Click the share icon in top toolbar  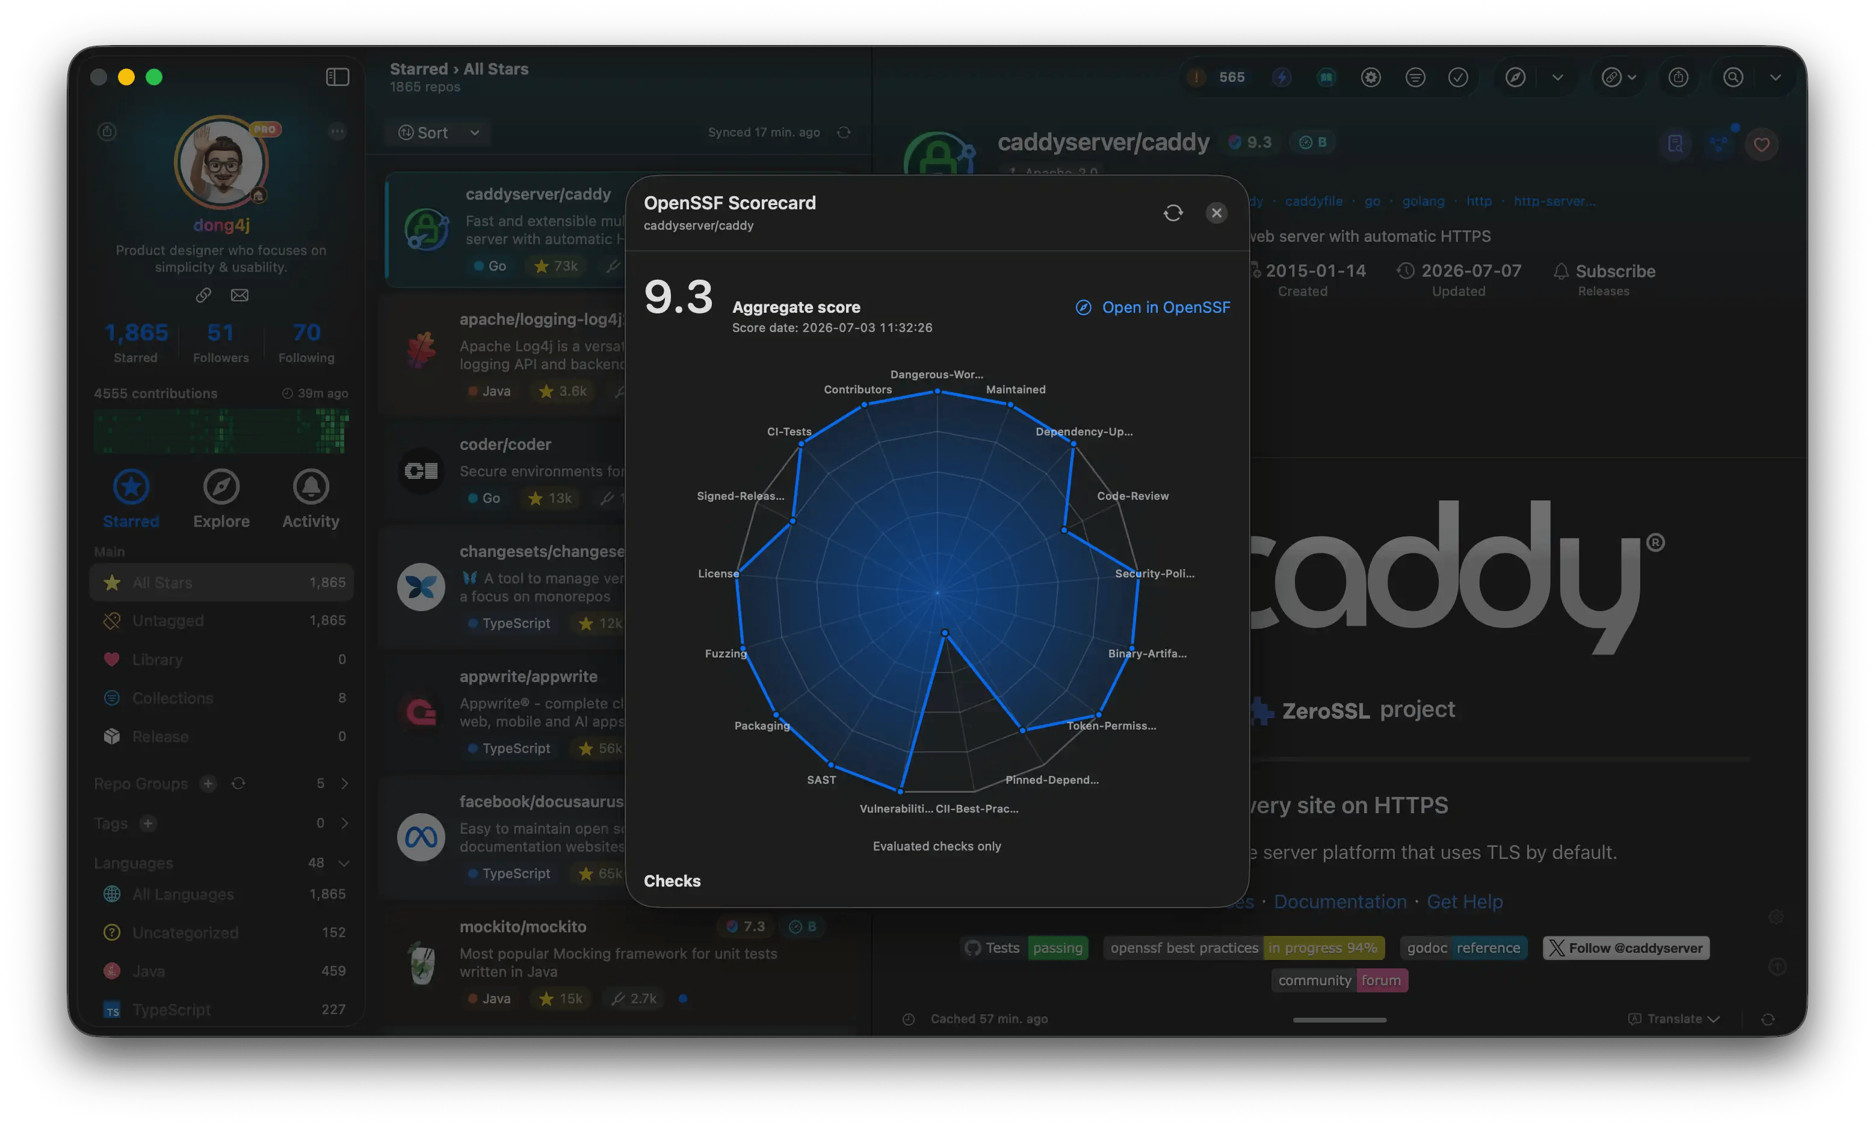1678,78
